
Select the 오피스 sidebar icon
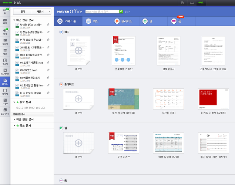(5, 82)
